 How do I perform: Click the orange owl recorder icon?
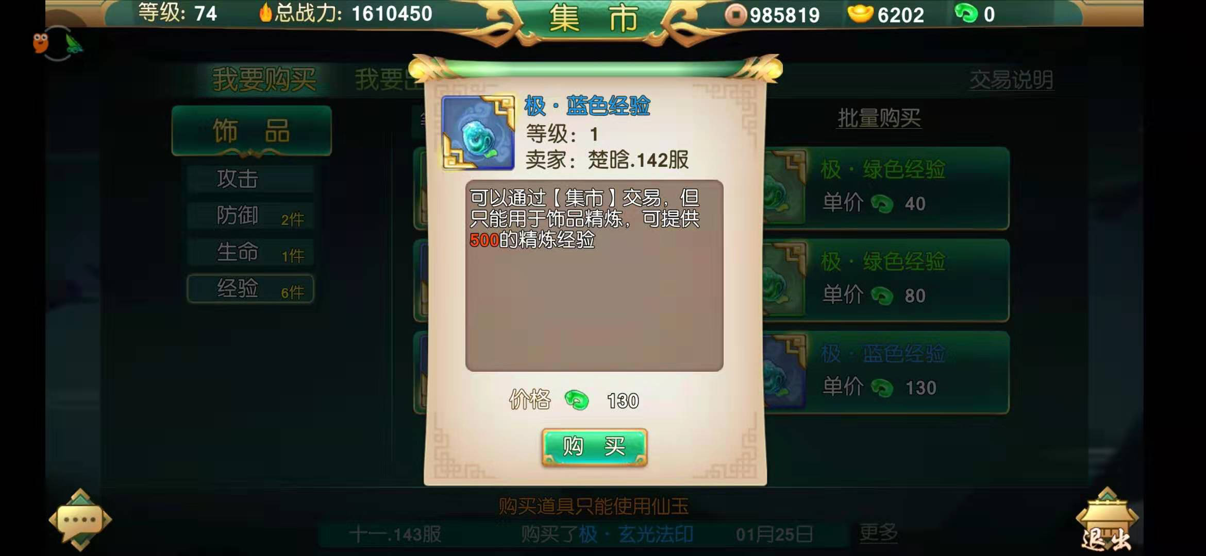(x=40, y=43)
